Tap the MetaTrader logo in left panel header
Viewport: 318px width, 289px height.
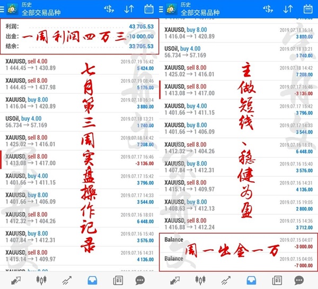click(12, 9)
